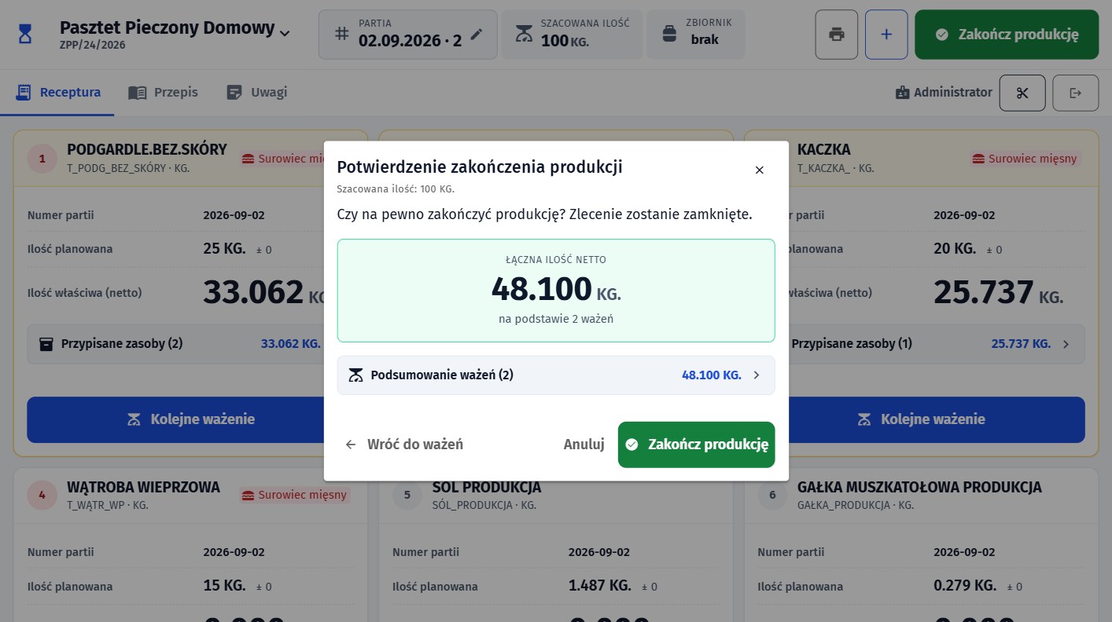
Task: Confirm with dialog Zakończ produkcję button
Action: click(x=696, y=445)
